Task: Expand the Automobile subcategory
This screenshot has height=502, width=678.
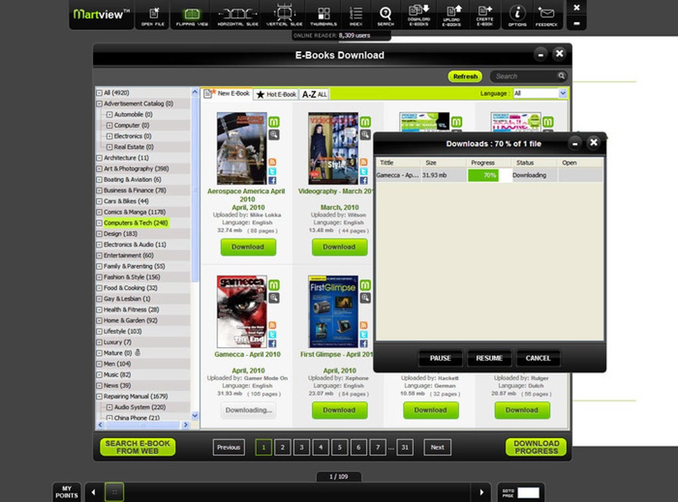Action: coord(110,114)
